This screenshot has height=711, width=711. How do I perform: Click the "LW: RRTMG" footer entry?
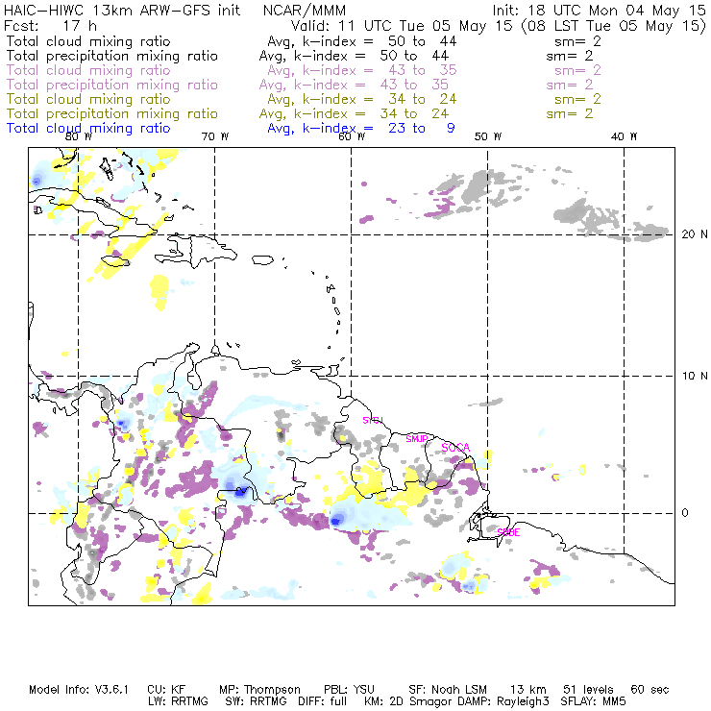click(178, 701)
